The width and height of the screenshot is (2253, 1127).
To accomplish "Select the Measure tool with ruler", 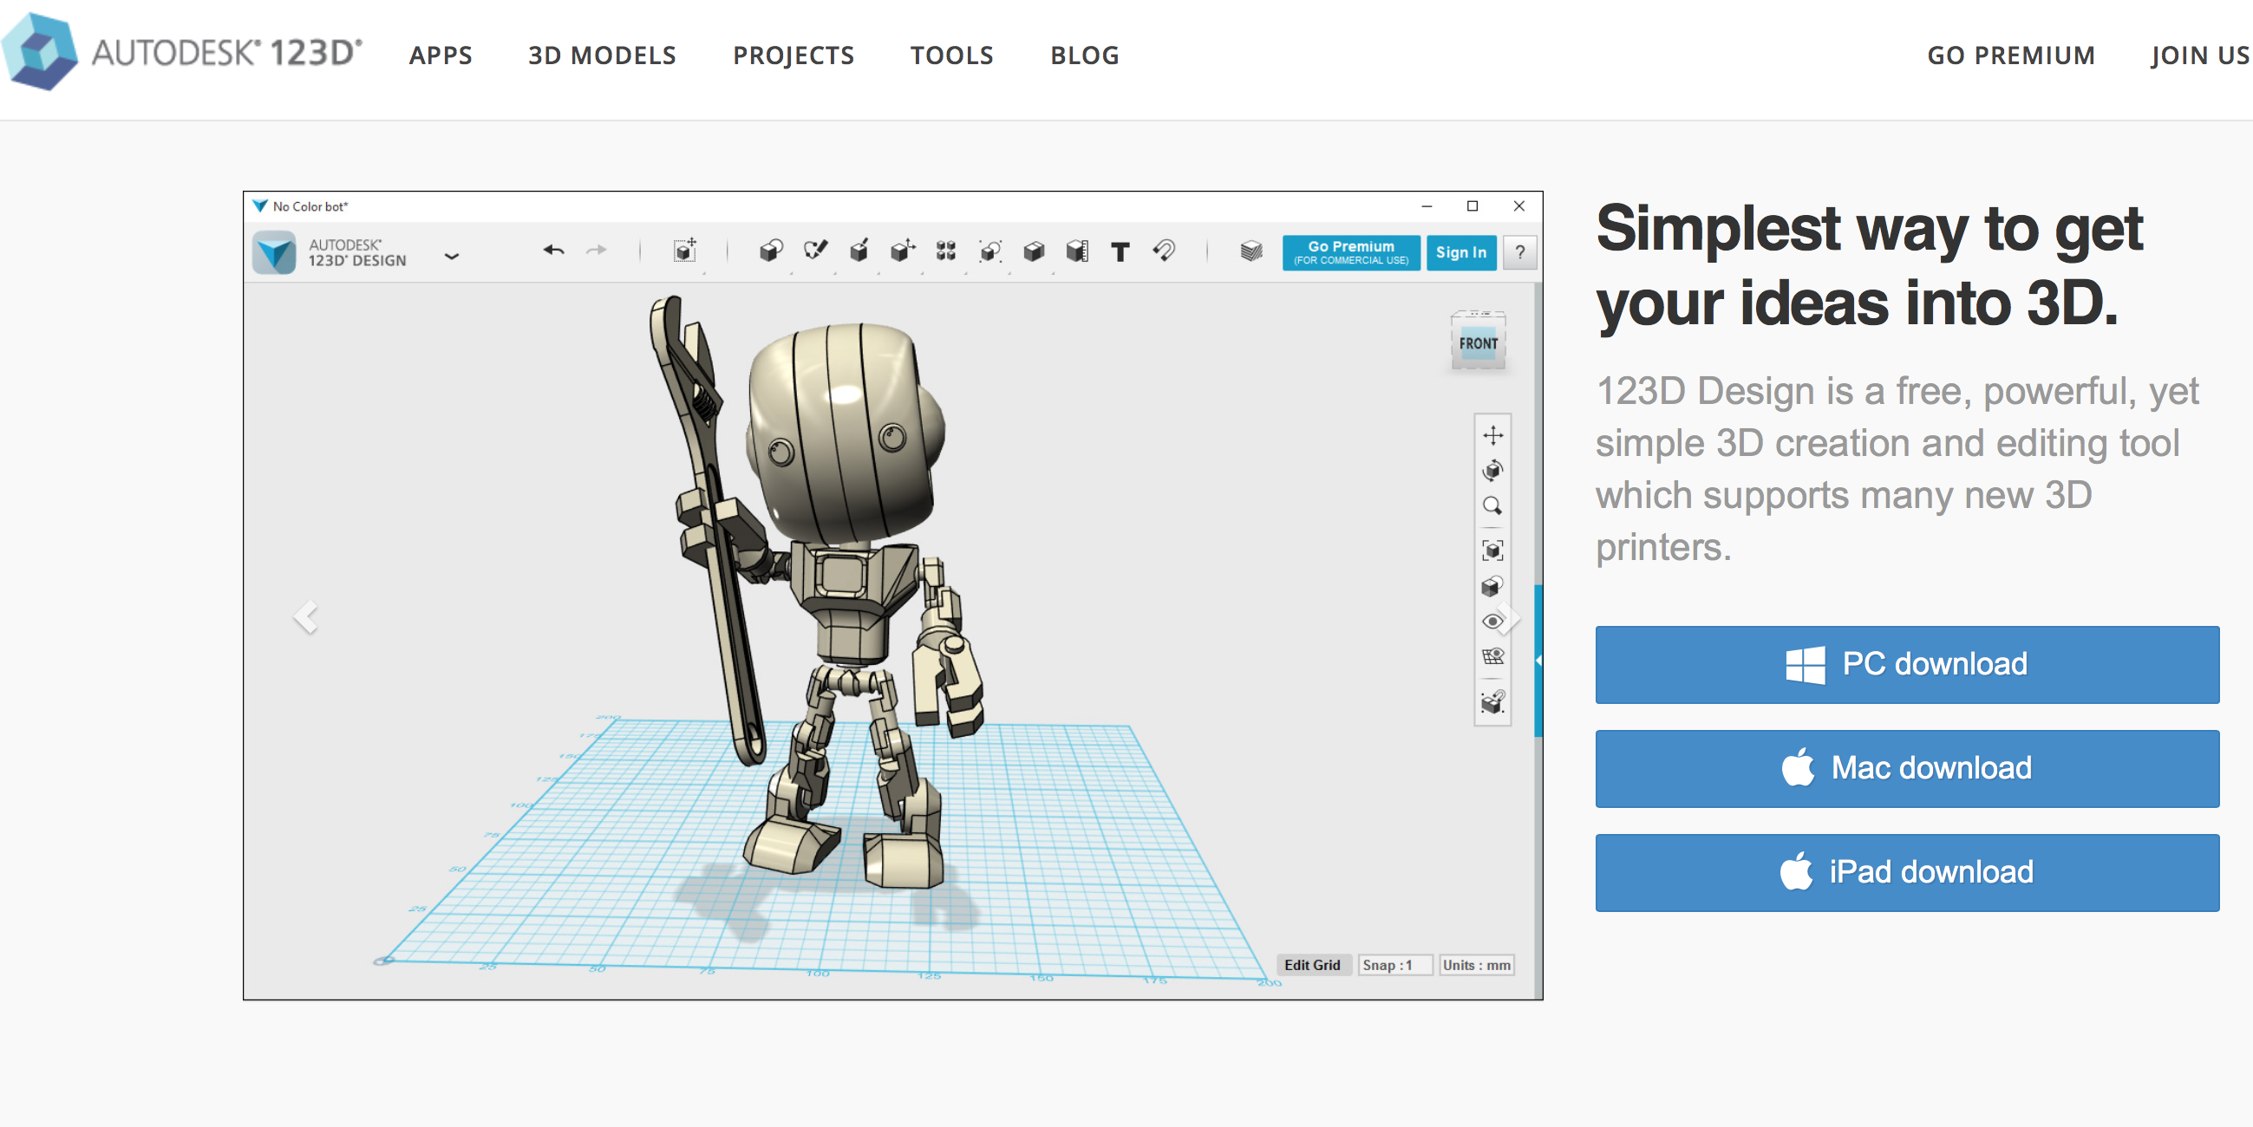I will [1077, 251].
